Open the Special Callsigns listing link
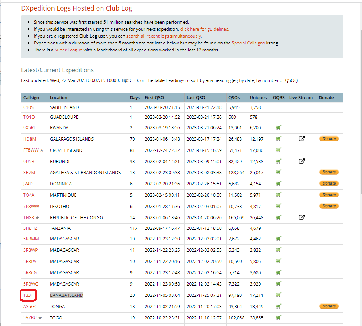The image size is (362, 326). click(248, 43)
